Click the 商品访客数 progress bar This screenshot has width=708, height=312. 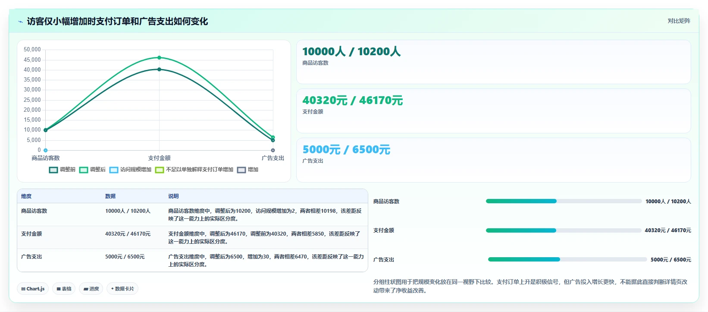(x=564, y=201)
